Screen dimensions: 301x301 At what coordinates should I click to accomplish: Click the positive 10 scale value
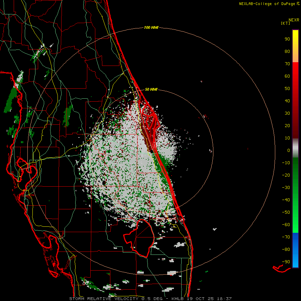point(287,138)
